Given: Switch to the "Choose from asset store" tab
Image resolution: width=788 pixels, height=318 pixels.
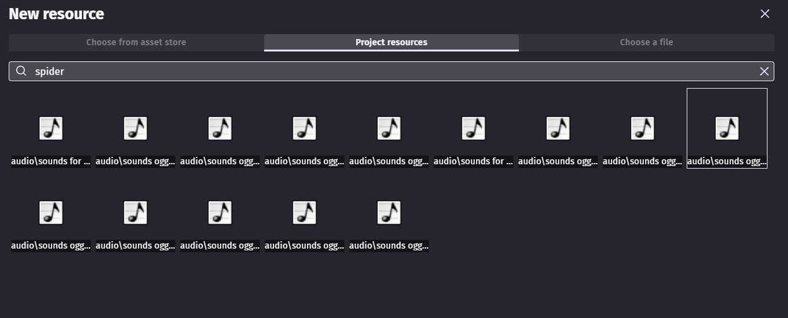Looking at the screenshot, I should click(x=136, y=42).
